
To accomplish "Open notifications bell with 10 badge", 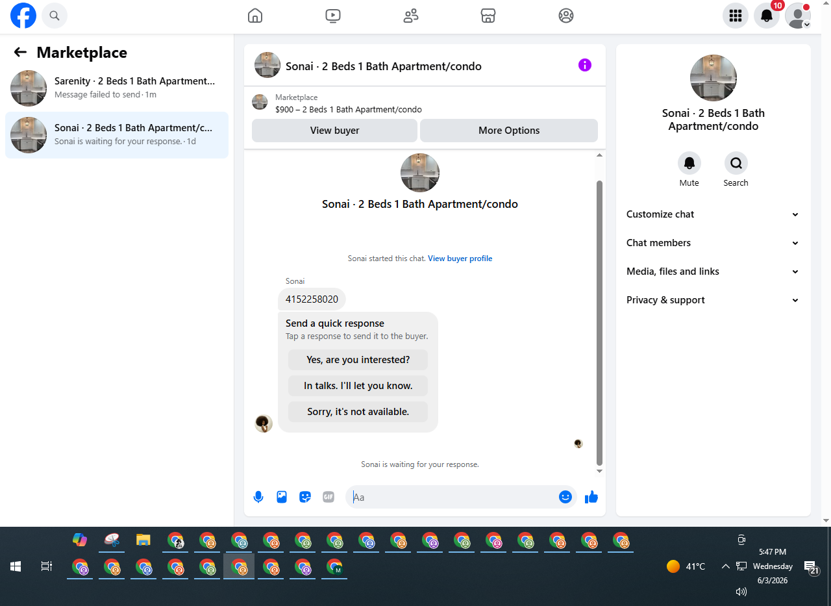I will point(767,16).
